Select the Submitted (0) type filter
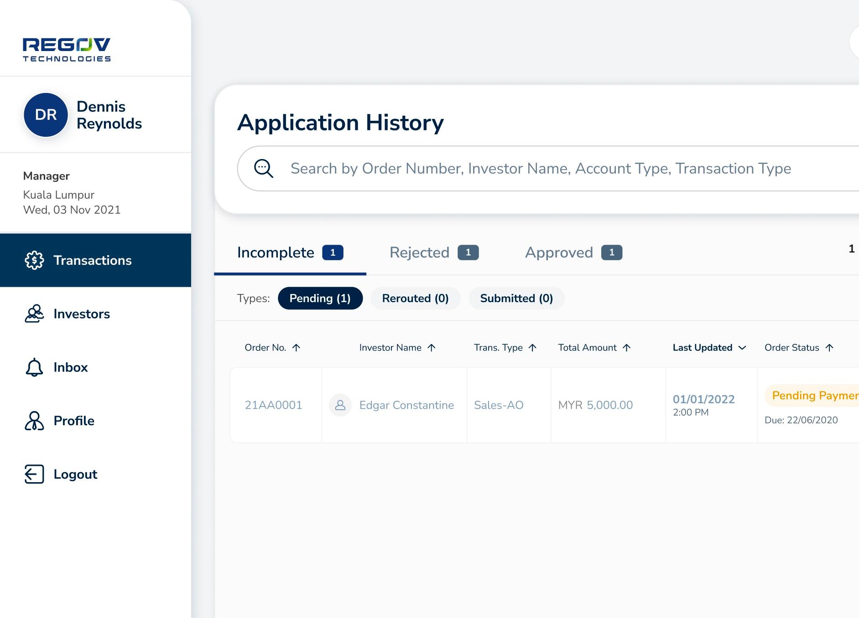 tap(516, 299)
